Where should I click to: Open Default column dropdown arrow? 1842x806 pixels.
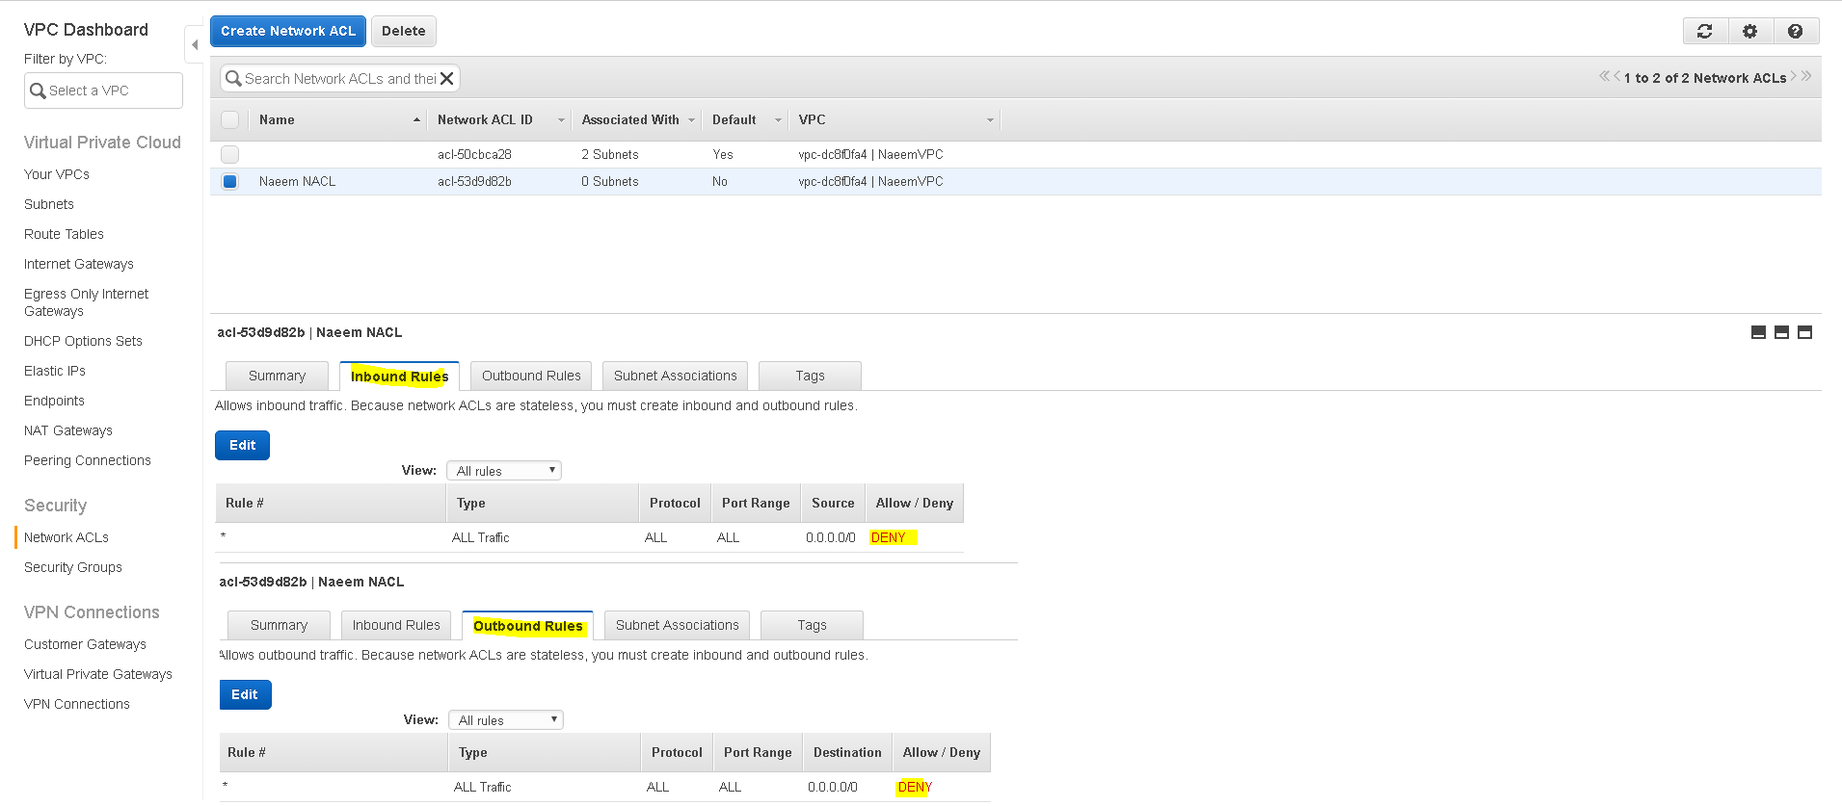pyautogui.click(x=778, y=120)
